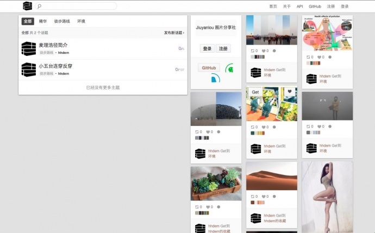Click repin icon under Bird's Nest photo

tap(197, 132)
